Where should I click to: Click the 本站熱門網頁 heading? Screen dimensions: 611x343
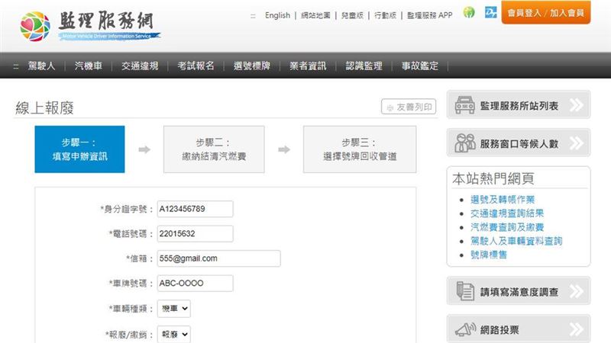(x=493, y=178)
